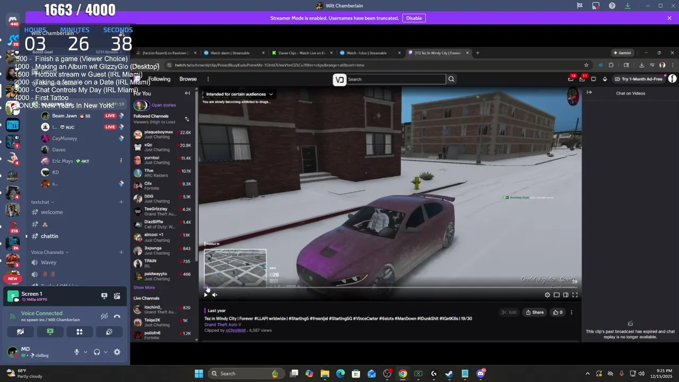Disable Streamer Mode
Viewport: 679px width, 382px height.
pos(414,18)
